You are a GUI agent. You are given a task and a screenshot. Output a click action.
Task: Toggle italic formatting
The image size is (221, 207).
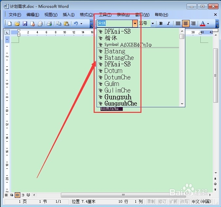tap(168, 23)
